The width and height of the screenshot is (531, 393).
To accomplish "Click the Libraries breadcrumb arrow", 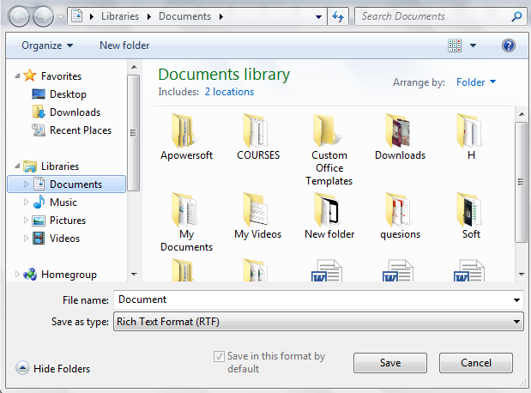I will pyautogui.click(x=149, y=16).
